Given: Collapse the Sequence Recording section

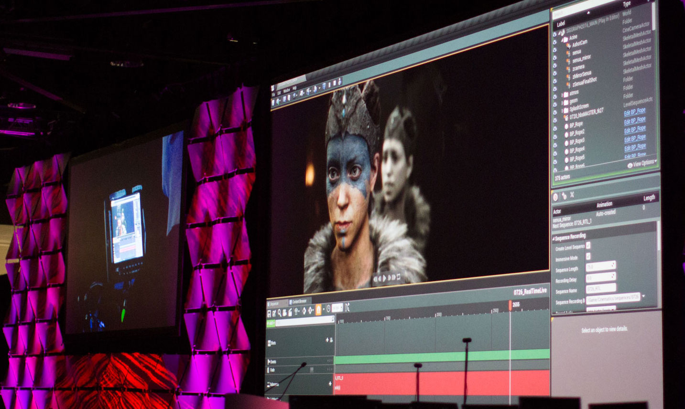Looking at the screenshot, I should point(554,239).
